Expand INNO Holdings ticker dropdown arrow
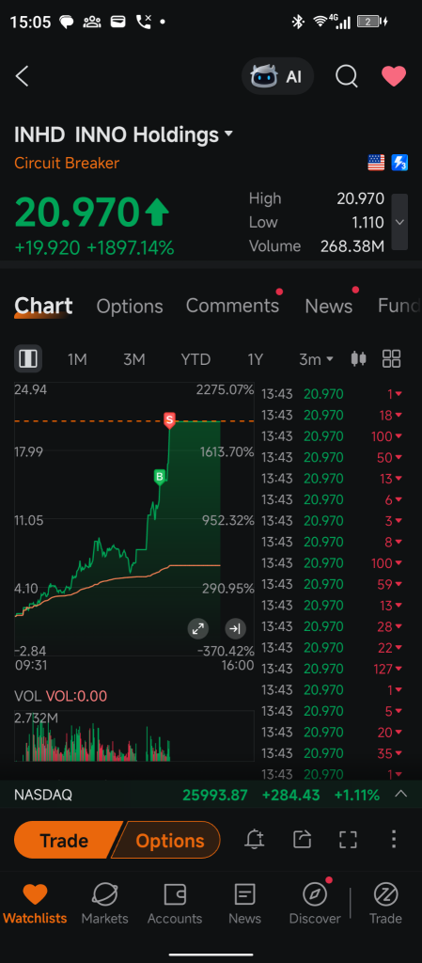This screenshot has width=422, height=963. [x=228, y=134]
